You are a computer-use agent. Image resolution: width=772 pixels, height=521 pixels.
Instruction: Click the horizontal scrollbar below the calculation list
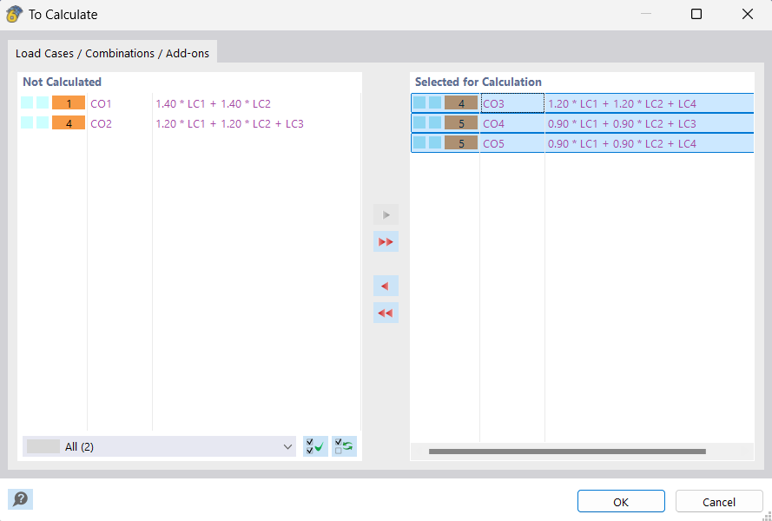[564, 451]
